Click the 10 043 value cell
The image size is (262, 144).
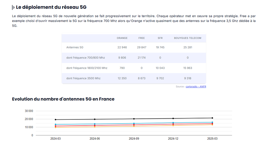(x=160, y=68)
